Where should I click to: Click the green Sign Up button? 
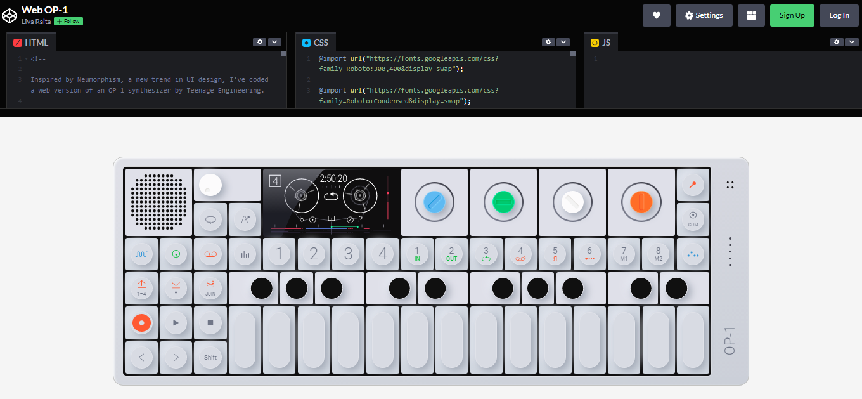[x=792, y=15]
